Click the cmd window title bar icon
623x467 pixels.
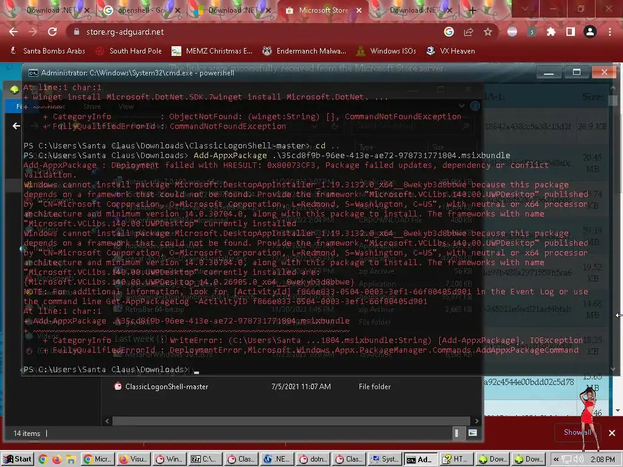(x=33, y=73)
